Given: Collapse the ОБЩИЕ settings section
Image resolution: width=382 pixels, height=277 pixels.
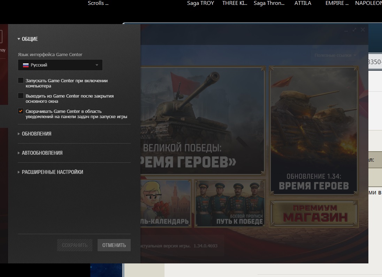Looking at the screenshot, I should click(28, 39).
